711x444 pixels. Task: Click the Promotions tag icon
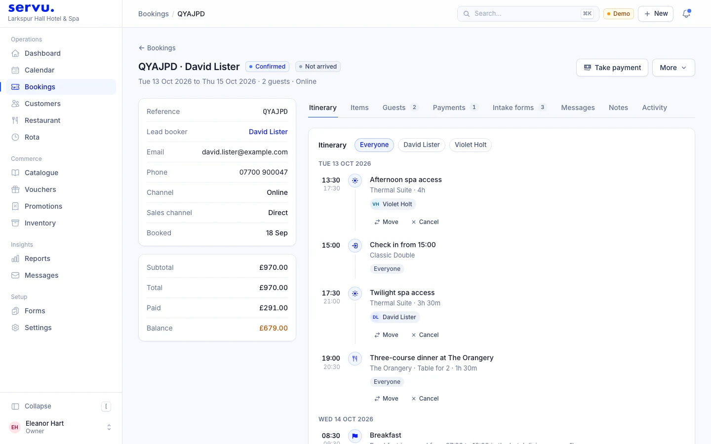tap(15, 206)
